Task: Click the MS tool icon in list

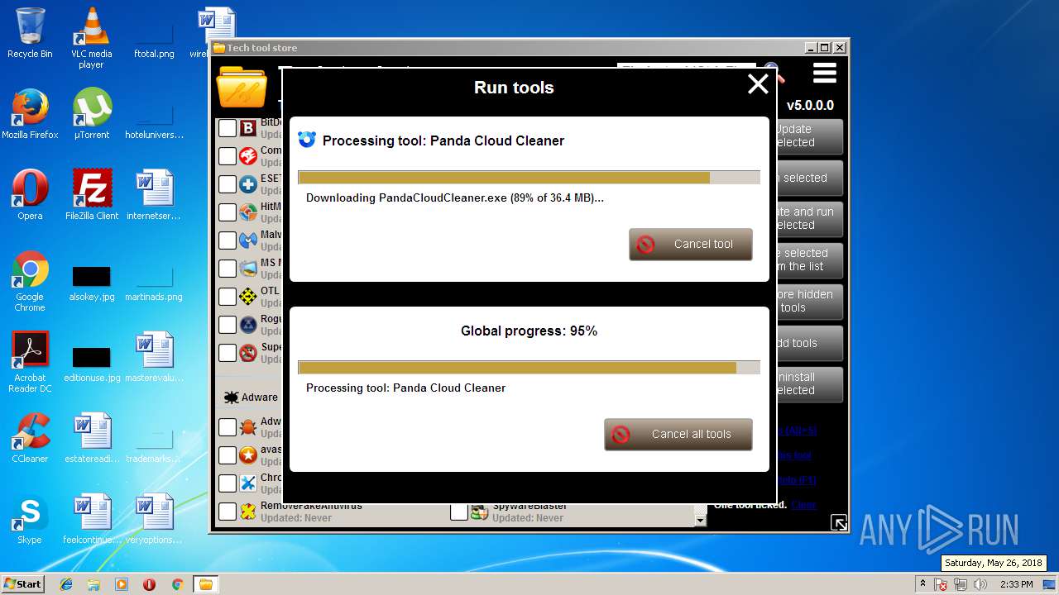Action: (248, 269)
